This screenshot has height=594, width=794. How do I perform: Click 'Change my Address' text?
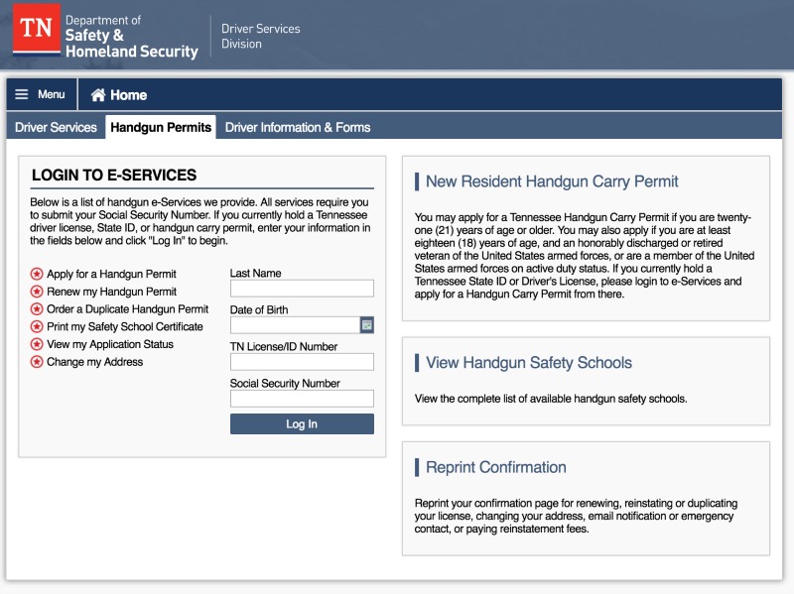[94, 362]
